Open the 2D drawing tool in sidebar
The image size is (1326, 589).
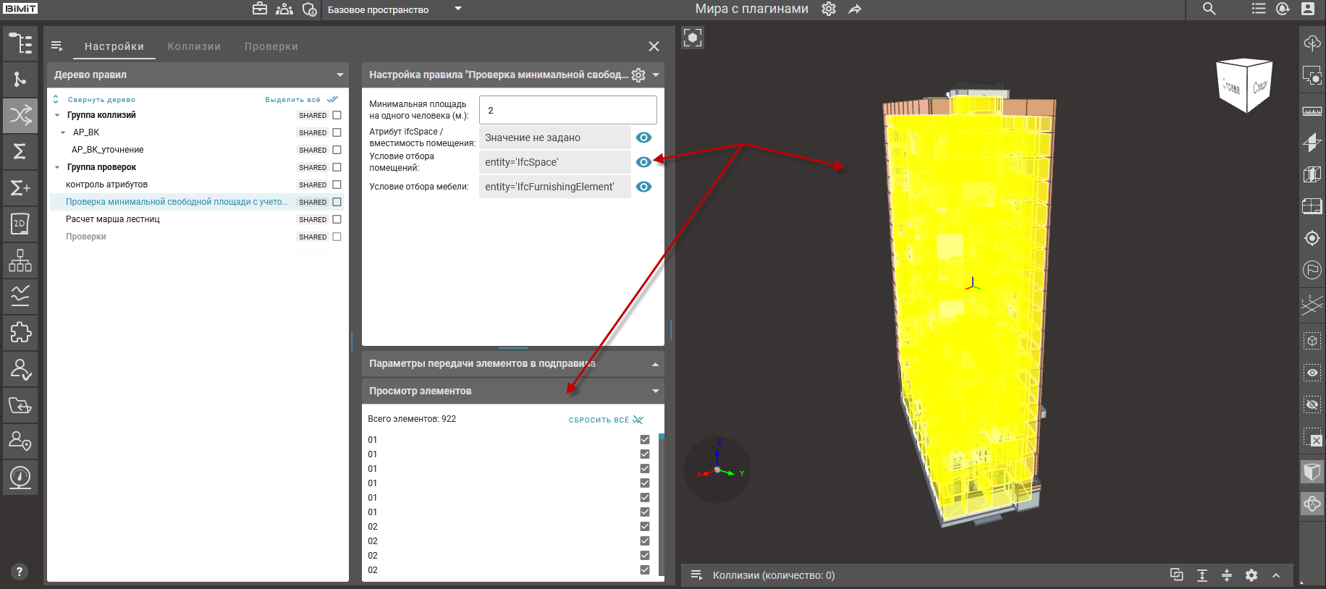[x=20, y=224]
